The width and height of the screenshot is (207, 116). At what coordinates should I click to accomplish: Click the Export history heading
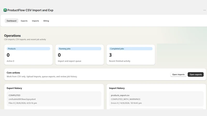click(14, 88)
